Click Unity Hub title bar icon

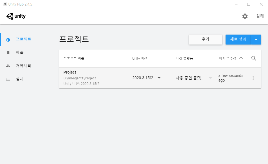5,4
